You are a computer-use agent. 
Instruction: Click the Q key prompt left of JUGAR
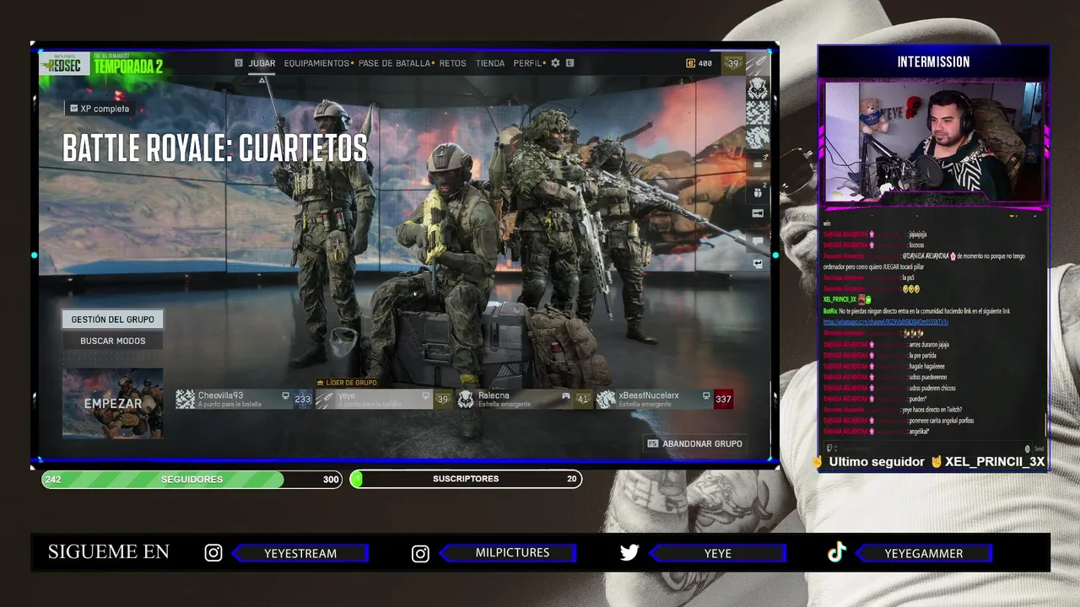239,63
